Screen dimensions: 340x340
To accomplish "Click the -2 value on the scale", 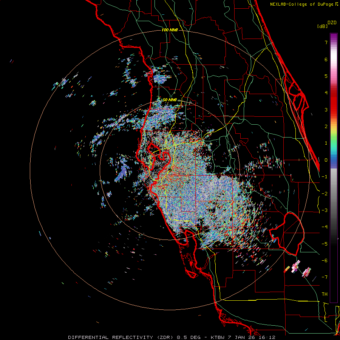I will pyautogui.click(x=325, y=194).
